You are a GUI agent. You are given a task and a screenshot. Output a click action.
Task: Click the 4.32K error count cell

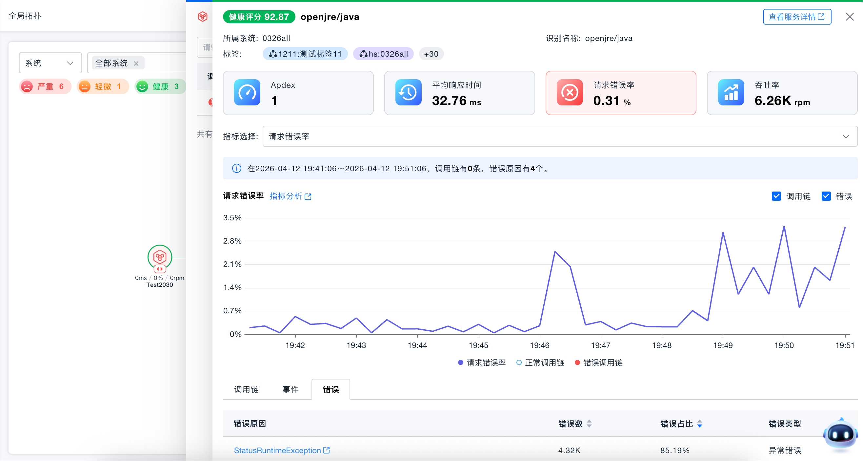click(x=569, y=450)
